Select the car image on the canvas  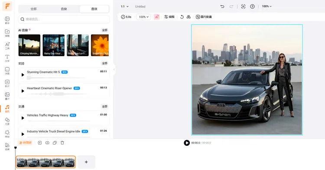click(247, 80)
